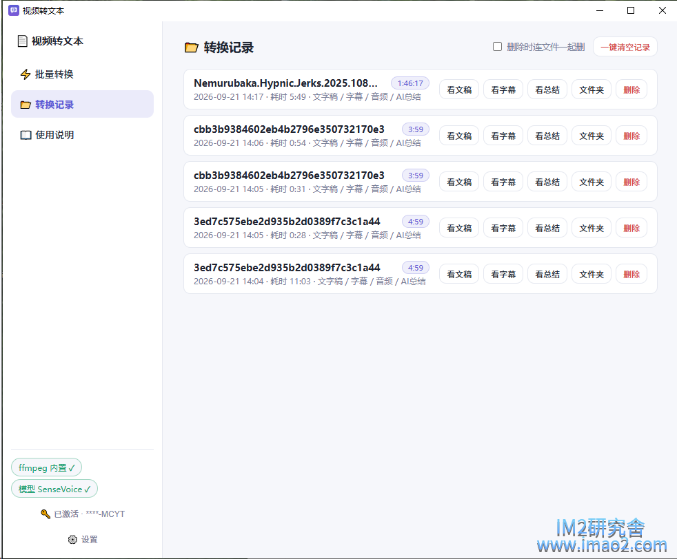Click the lightning bolt icon for 批量转换
The height and width of the screenshot is (559, 677).
tap(26, 74)
